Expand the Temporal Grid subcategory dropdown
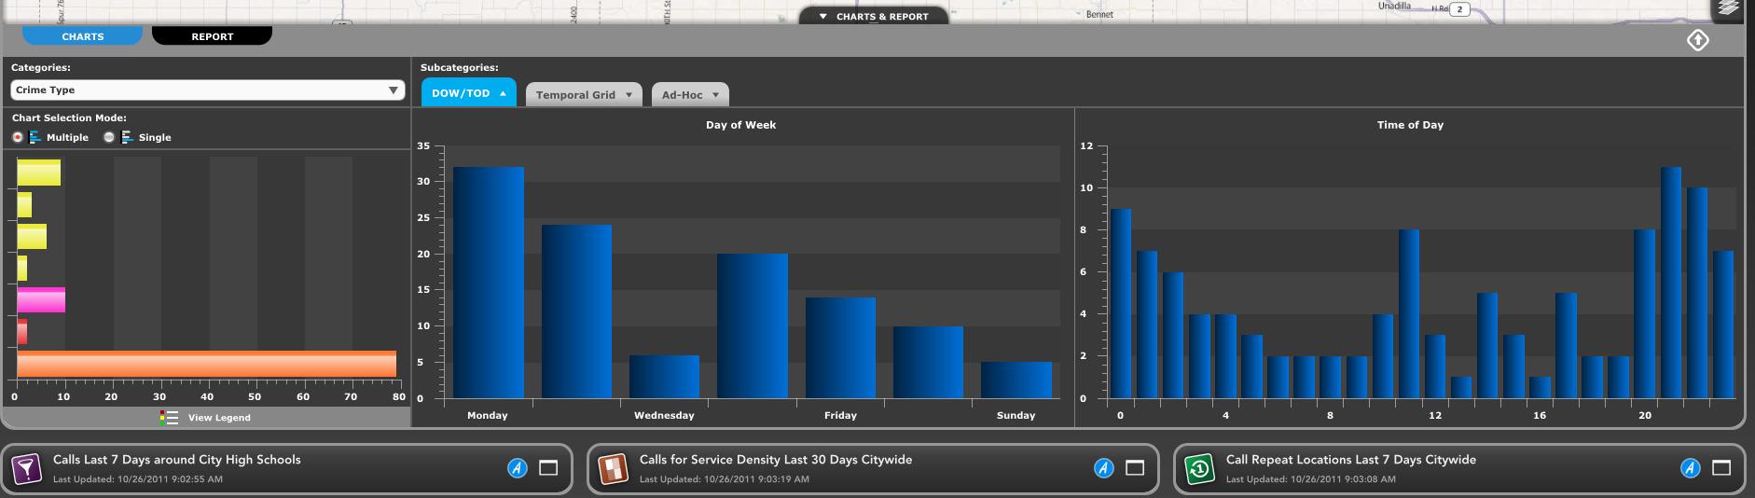1755x498 pixels. click(x=584, y=94)
